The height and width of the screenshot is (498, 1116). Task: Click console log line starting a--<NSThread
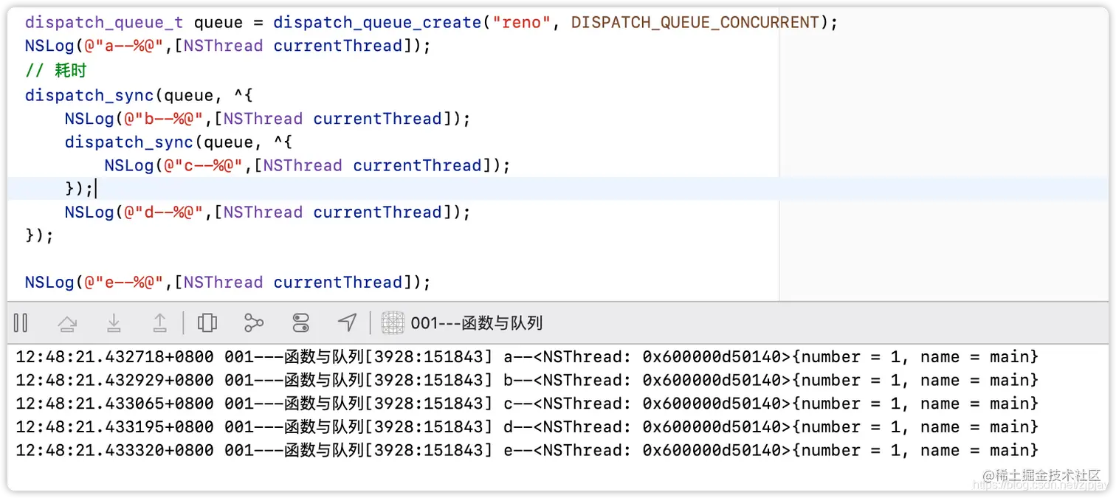[x=527, y=357]
